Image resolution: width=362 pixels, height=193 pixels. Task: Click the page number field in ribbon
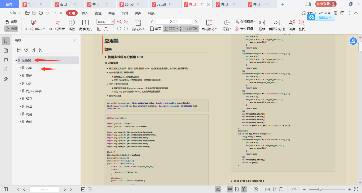click(174, 22)
